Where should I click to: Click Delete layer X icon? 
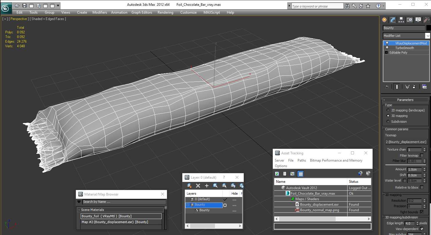[198, 186]
